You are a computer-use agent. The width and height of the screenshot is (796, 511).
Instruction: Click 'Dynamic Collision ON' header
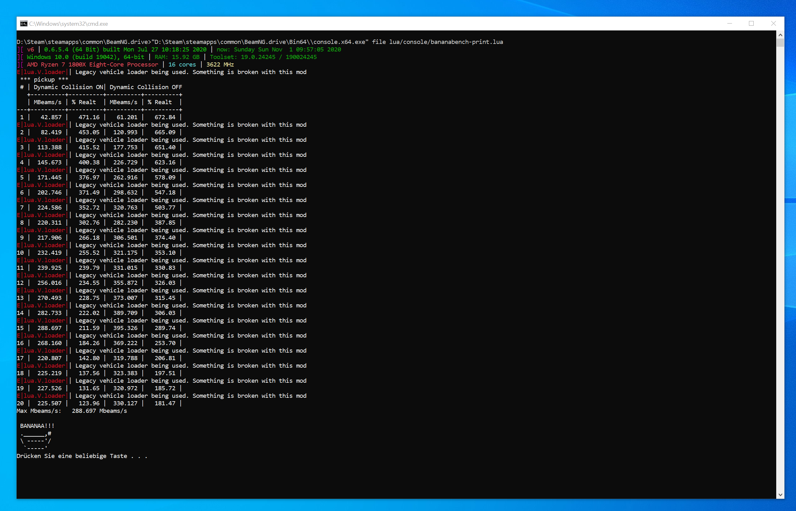coord(68,87)
